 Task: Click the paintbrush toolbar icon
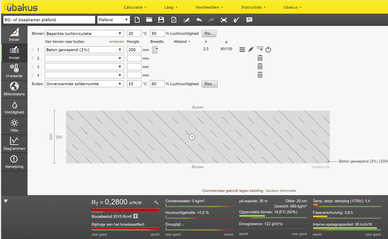pyautogui.click(x=237, y=20)
